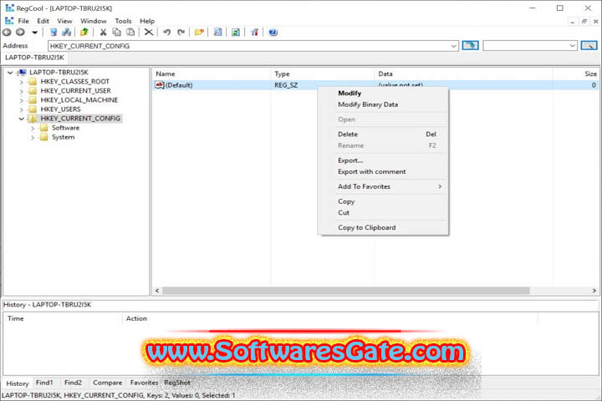Open the Address bar dropdown arrow

point(454,46)
